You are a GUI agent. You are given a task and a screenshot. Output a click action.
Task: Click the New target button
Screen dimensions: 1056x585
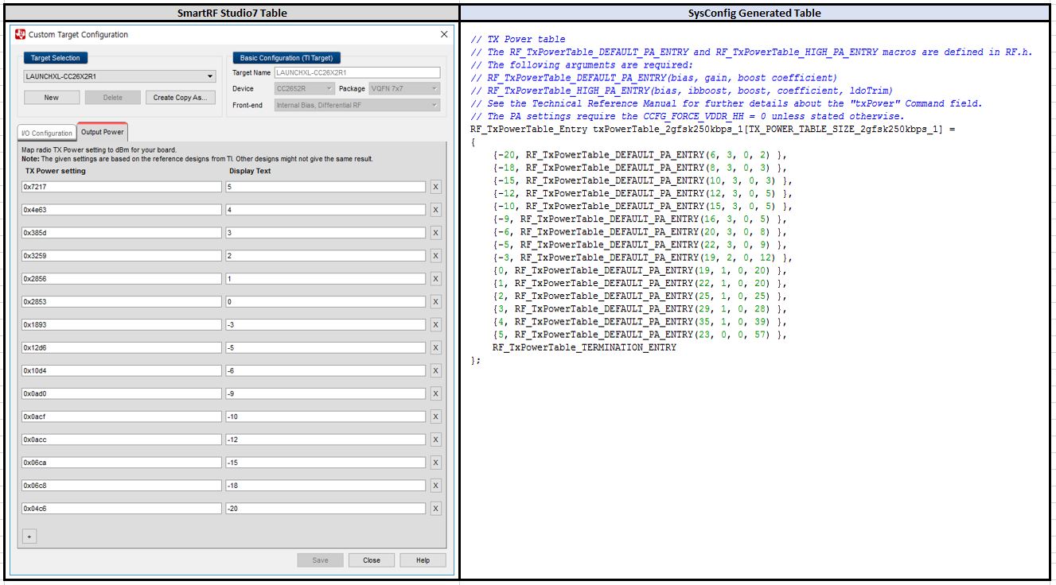(x=51, y=97)
